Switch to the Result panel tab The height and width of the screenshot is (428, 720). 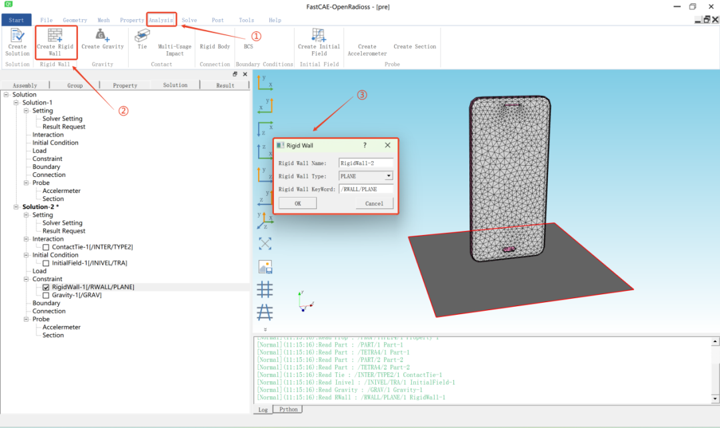click(225, 85)
